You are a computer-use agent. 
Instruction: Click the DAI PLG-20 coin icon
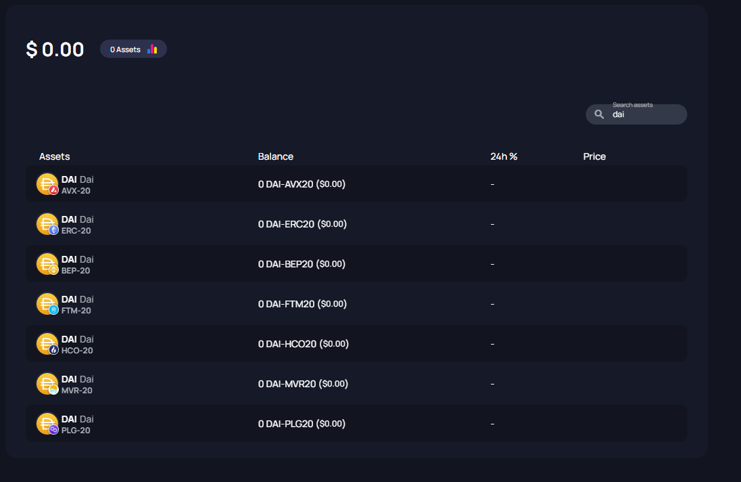tap(47, 424)
